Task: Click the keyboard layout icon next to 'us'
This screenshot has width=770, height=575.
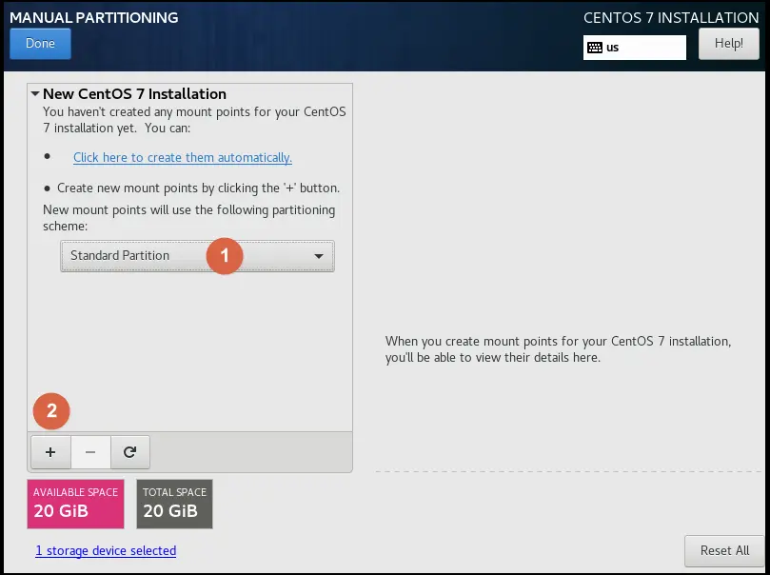Action: 595,48
